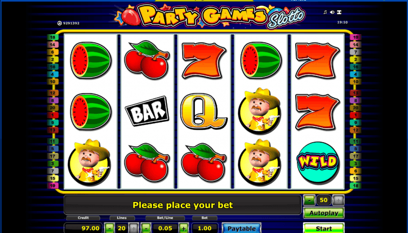The image size is (408, 233).
Task: Click the credit reload icon beside 9291392
Action: click(x=60, y=23)
